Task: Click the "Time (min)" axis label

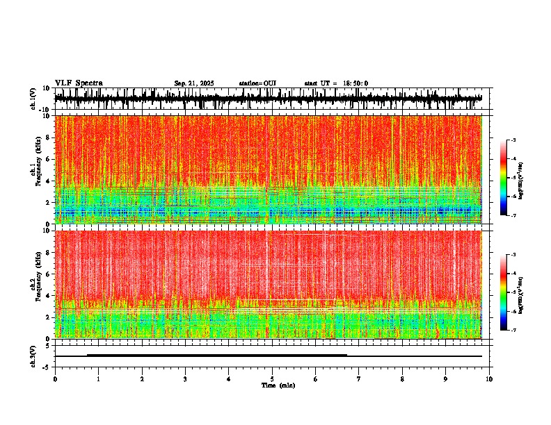Action: (x=278, y=385)
